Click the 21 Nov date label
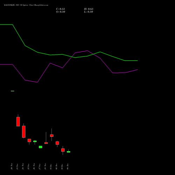175x175 pixels. pyautogui.click(x=17, y=166)
